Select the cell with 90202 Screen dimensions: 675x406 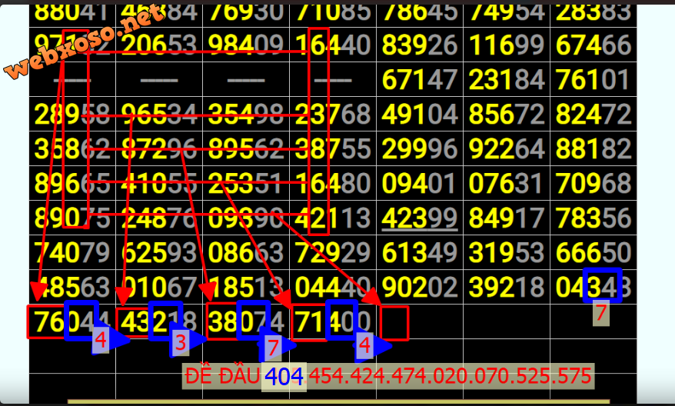point(420,287)
